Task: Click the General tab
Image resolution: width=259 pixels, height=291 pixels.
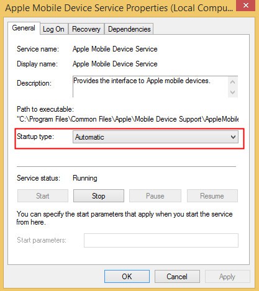Action: click(x=24, y=28)
